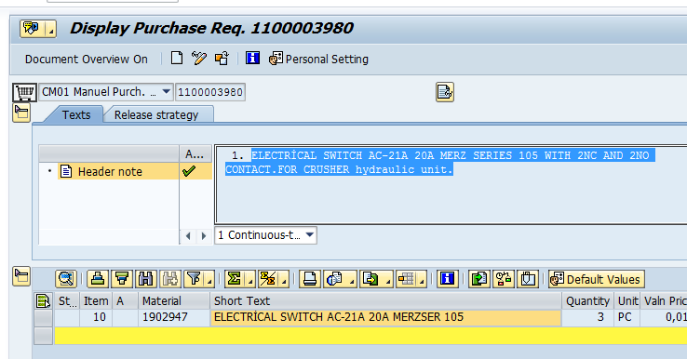Toggle Display/Change mode pencil icon
This screenshot has width=687, height=359.
pyautogui.click(x=199, y=59)
